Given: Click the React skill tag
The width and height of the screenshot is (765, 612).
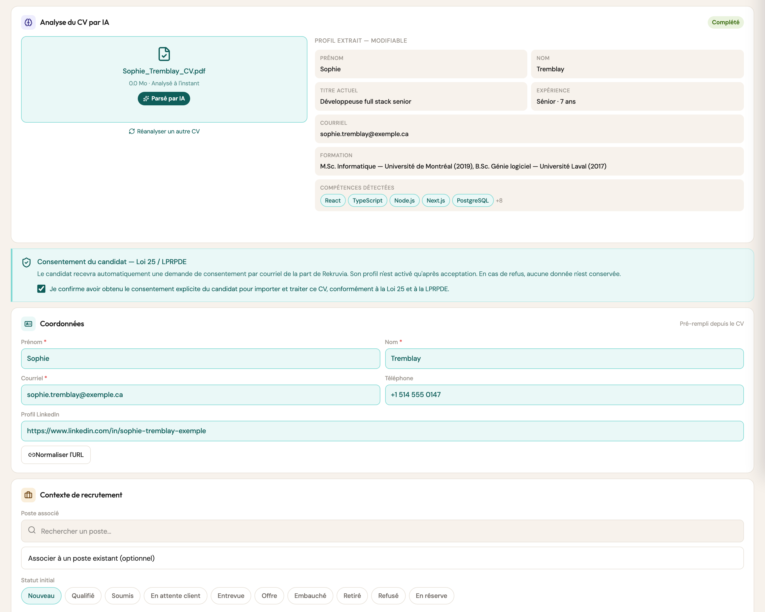Looking at the screenshot, I should [333, 200].
